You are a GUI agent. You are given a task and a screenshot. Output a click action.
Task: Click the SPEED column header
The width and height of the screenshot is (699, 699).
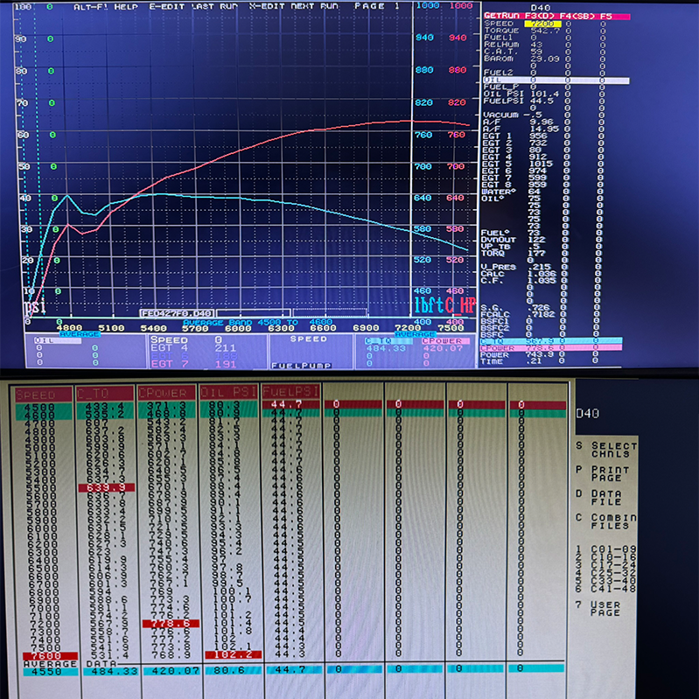pyautogui.click(x=45, y=395)
